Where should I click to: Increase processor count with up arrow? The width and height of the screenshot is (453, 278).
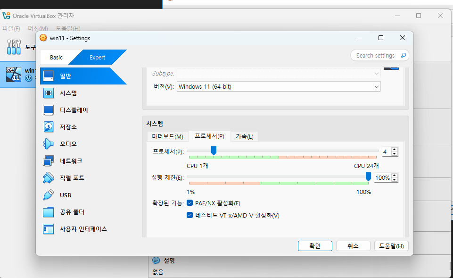click(395, 150)
